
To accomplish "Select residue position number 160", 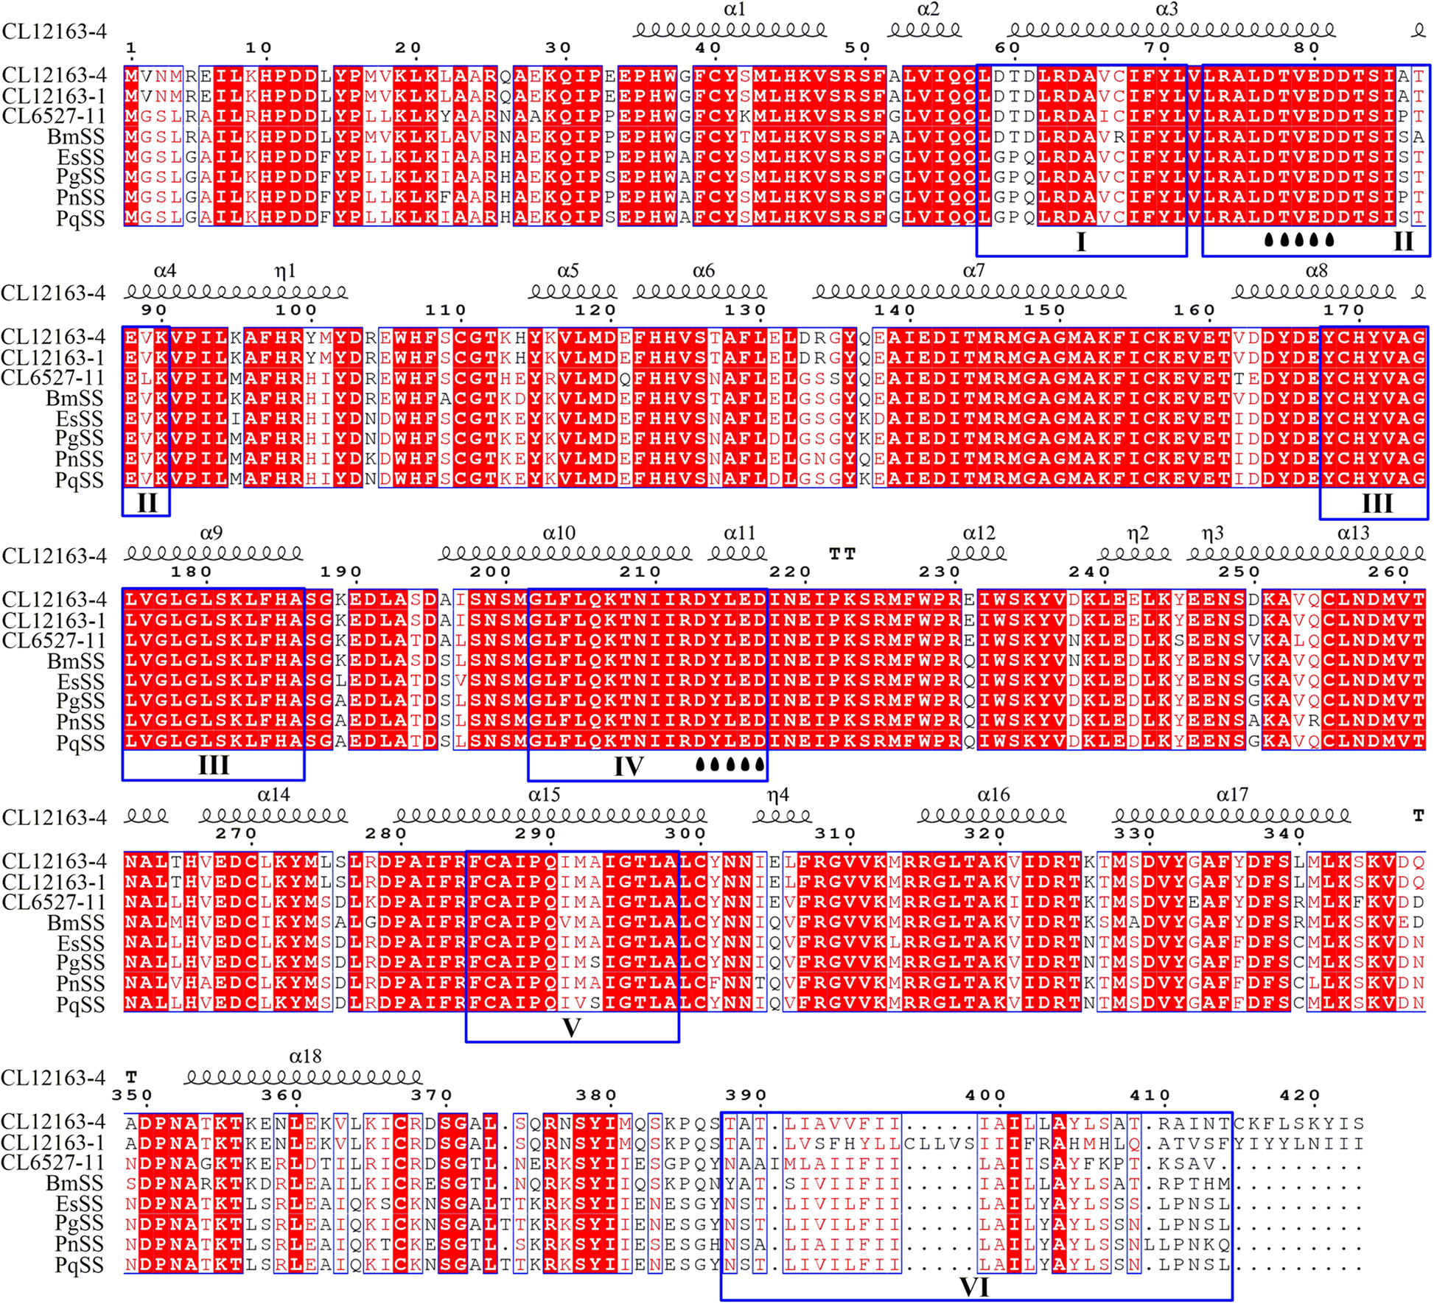I will pyautogui.click(x=1195, y=310).
